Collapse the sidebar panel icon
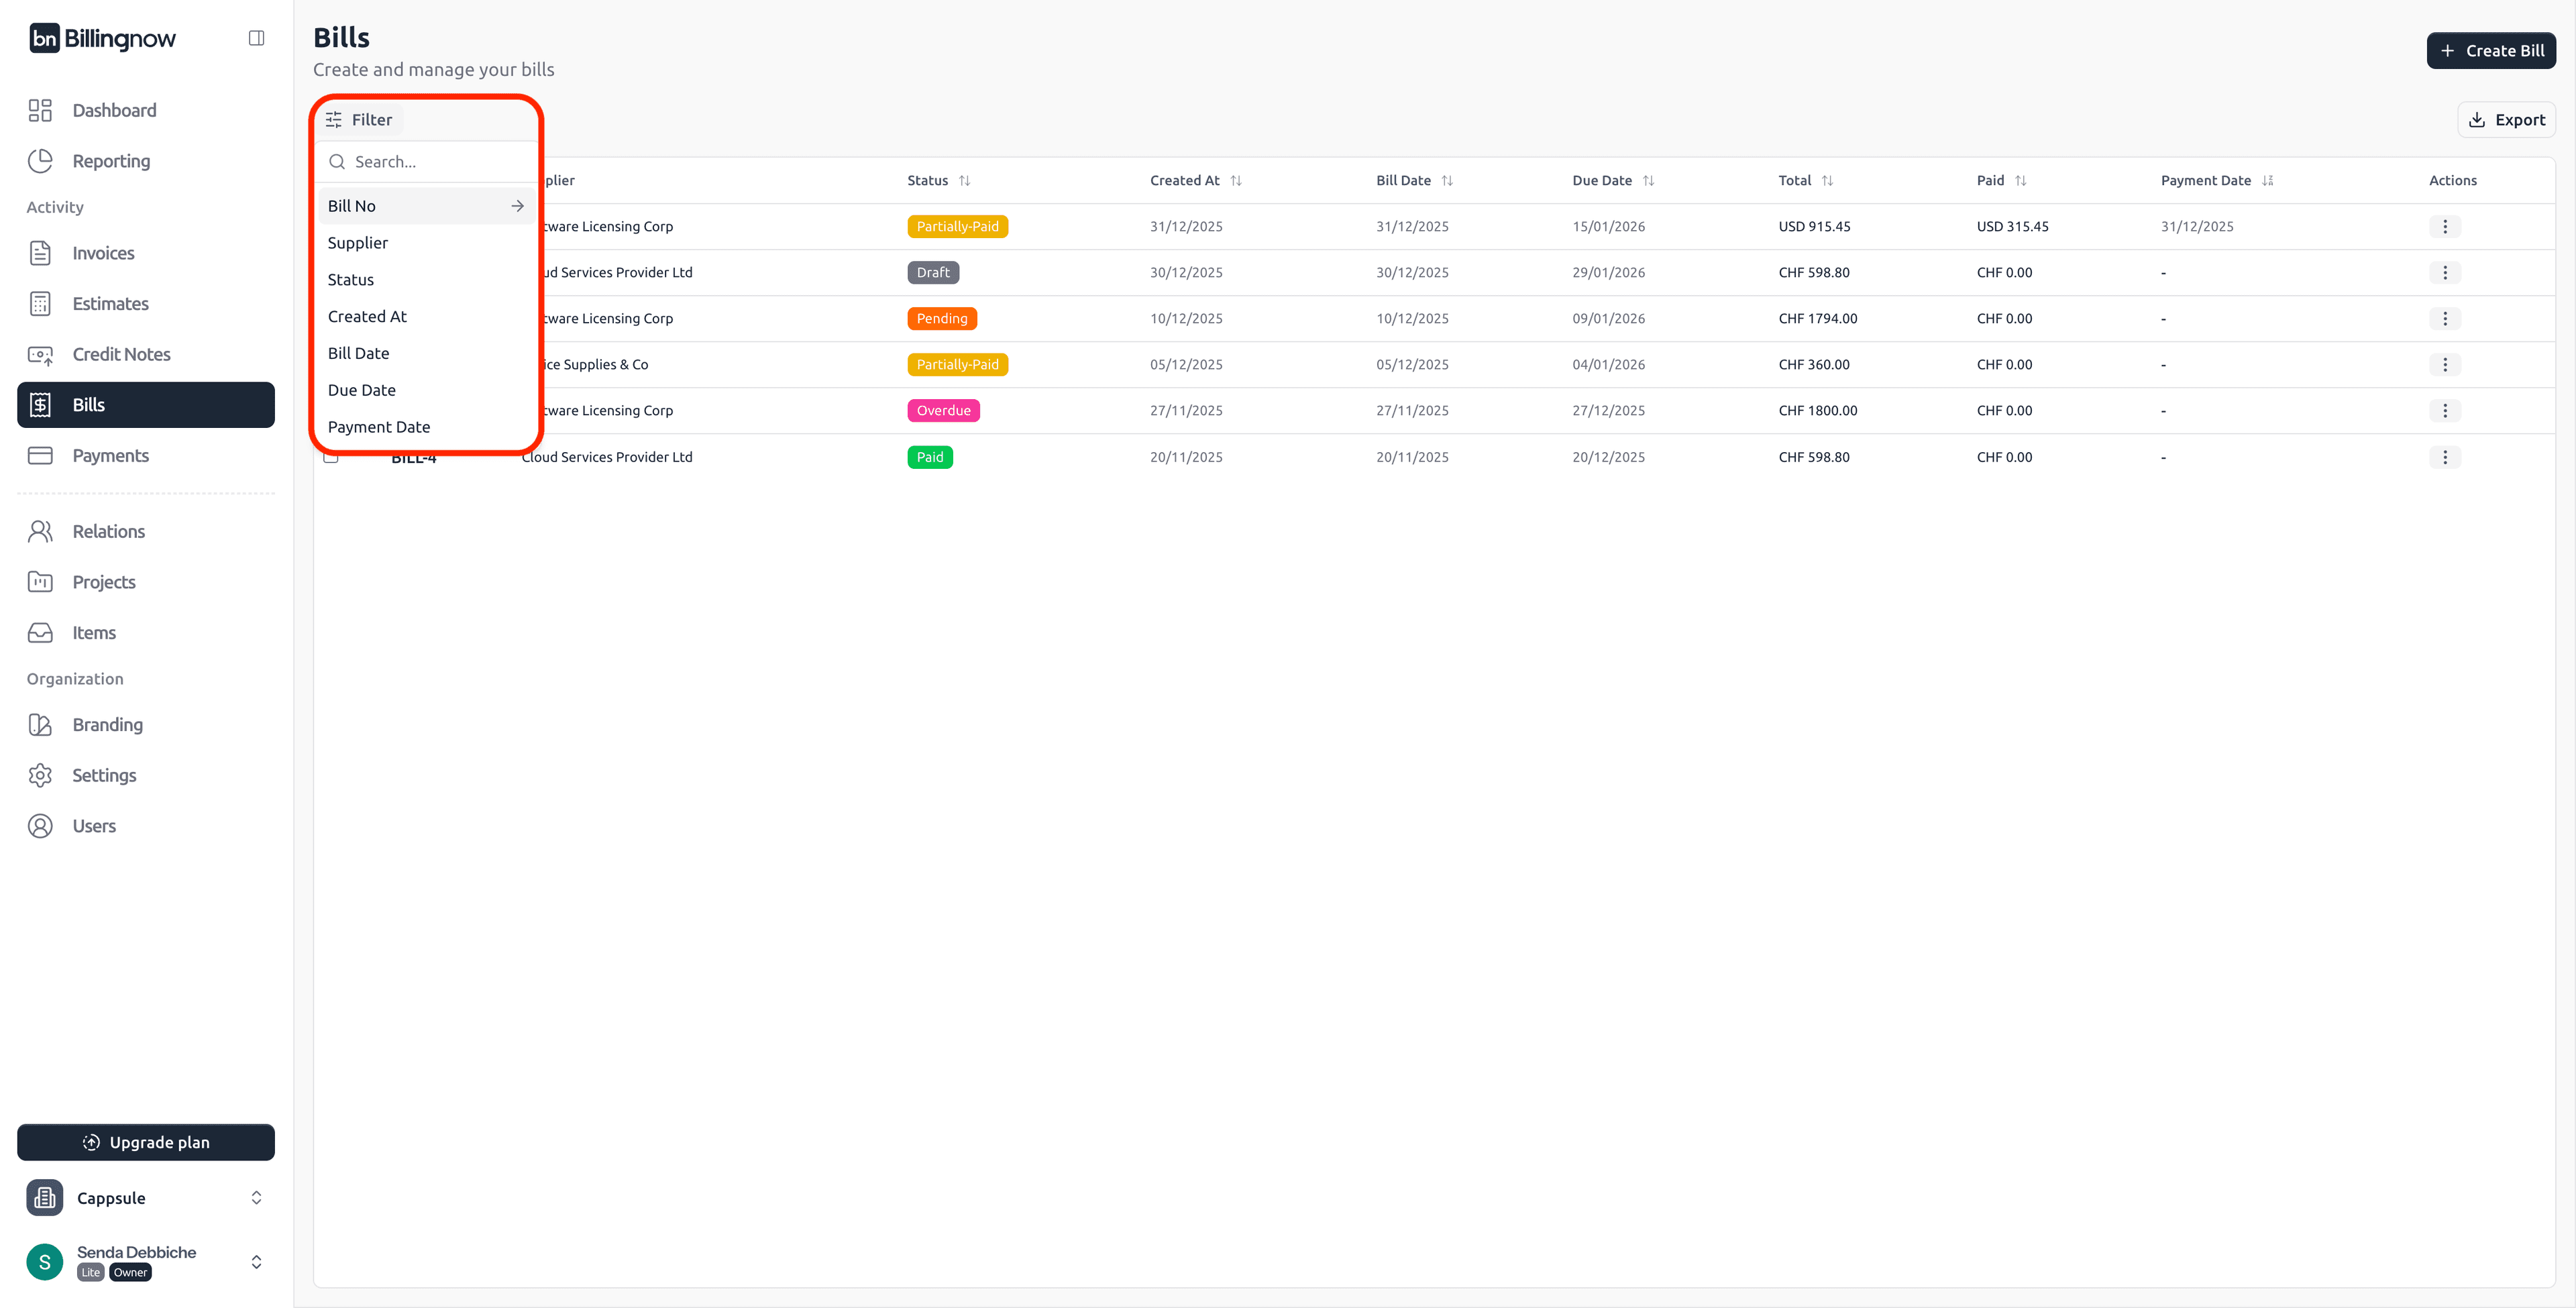The height and width of the screenshot is (1308, 2576). coord(256,38)
